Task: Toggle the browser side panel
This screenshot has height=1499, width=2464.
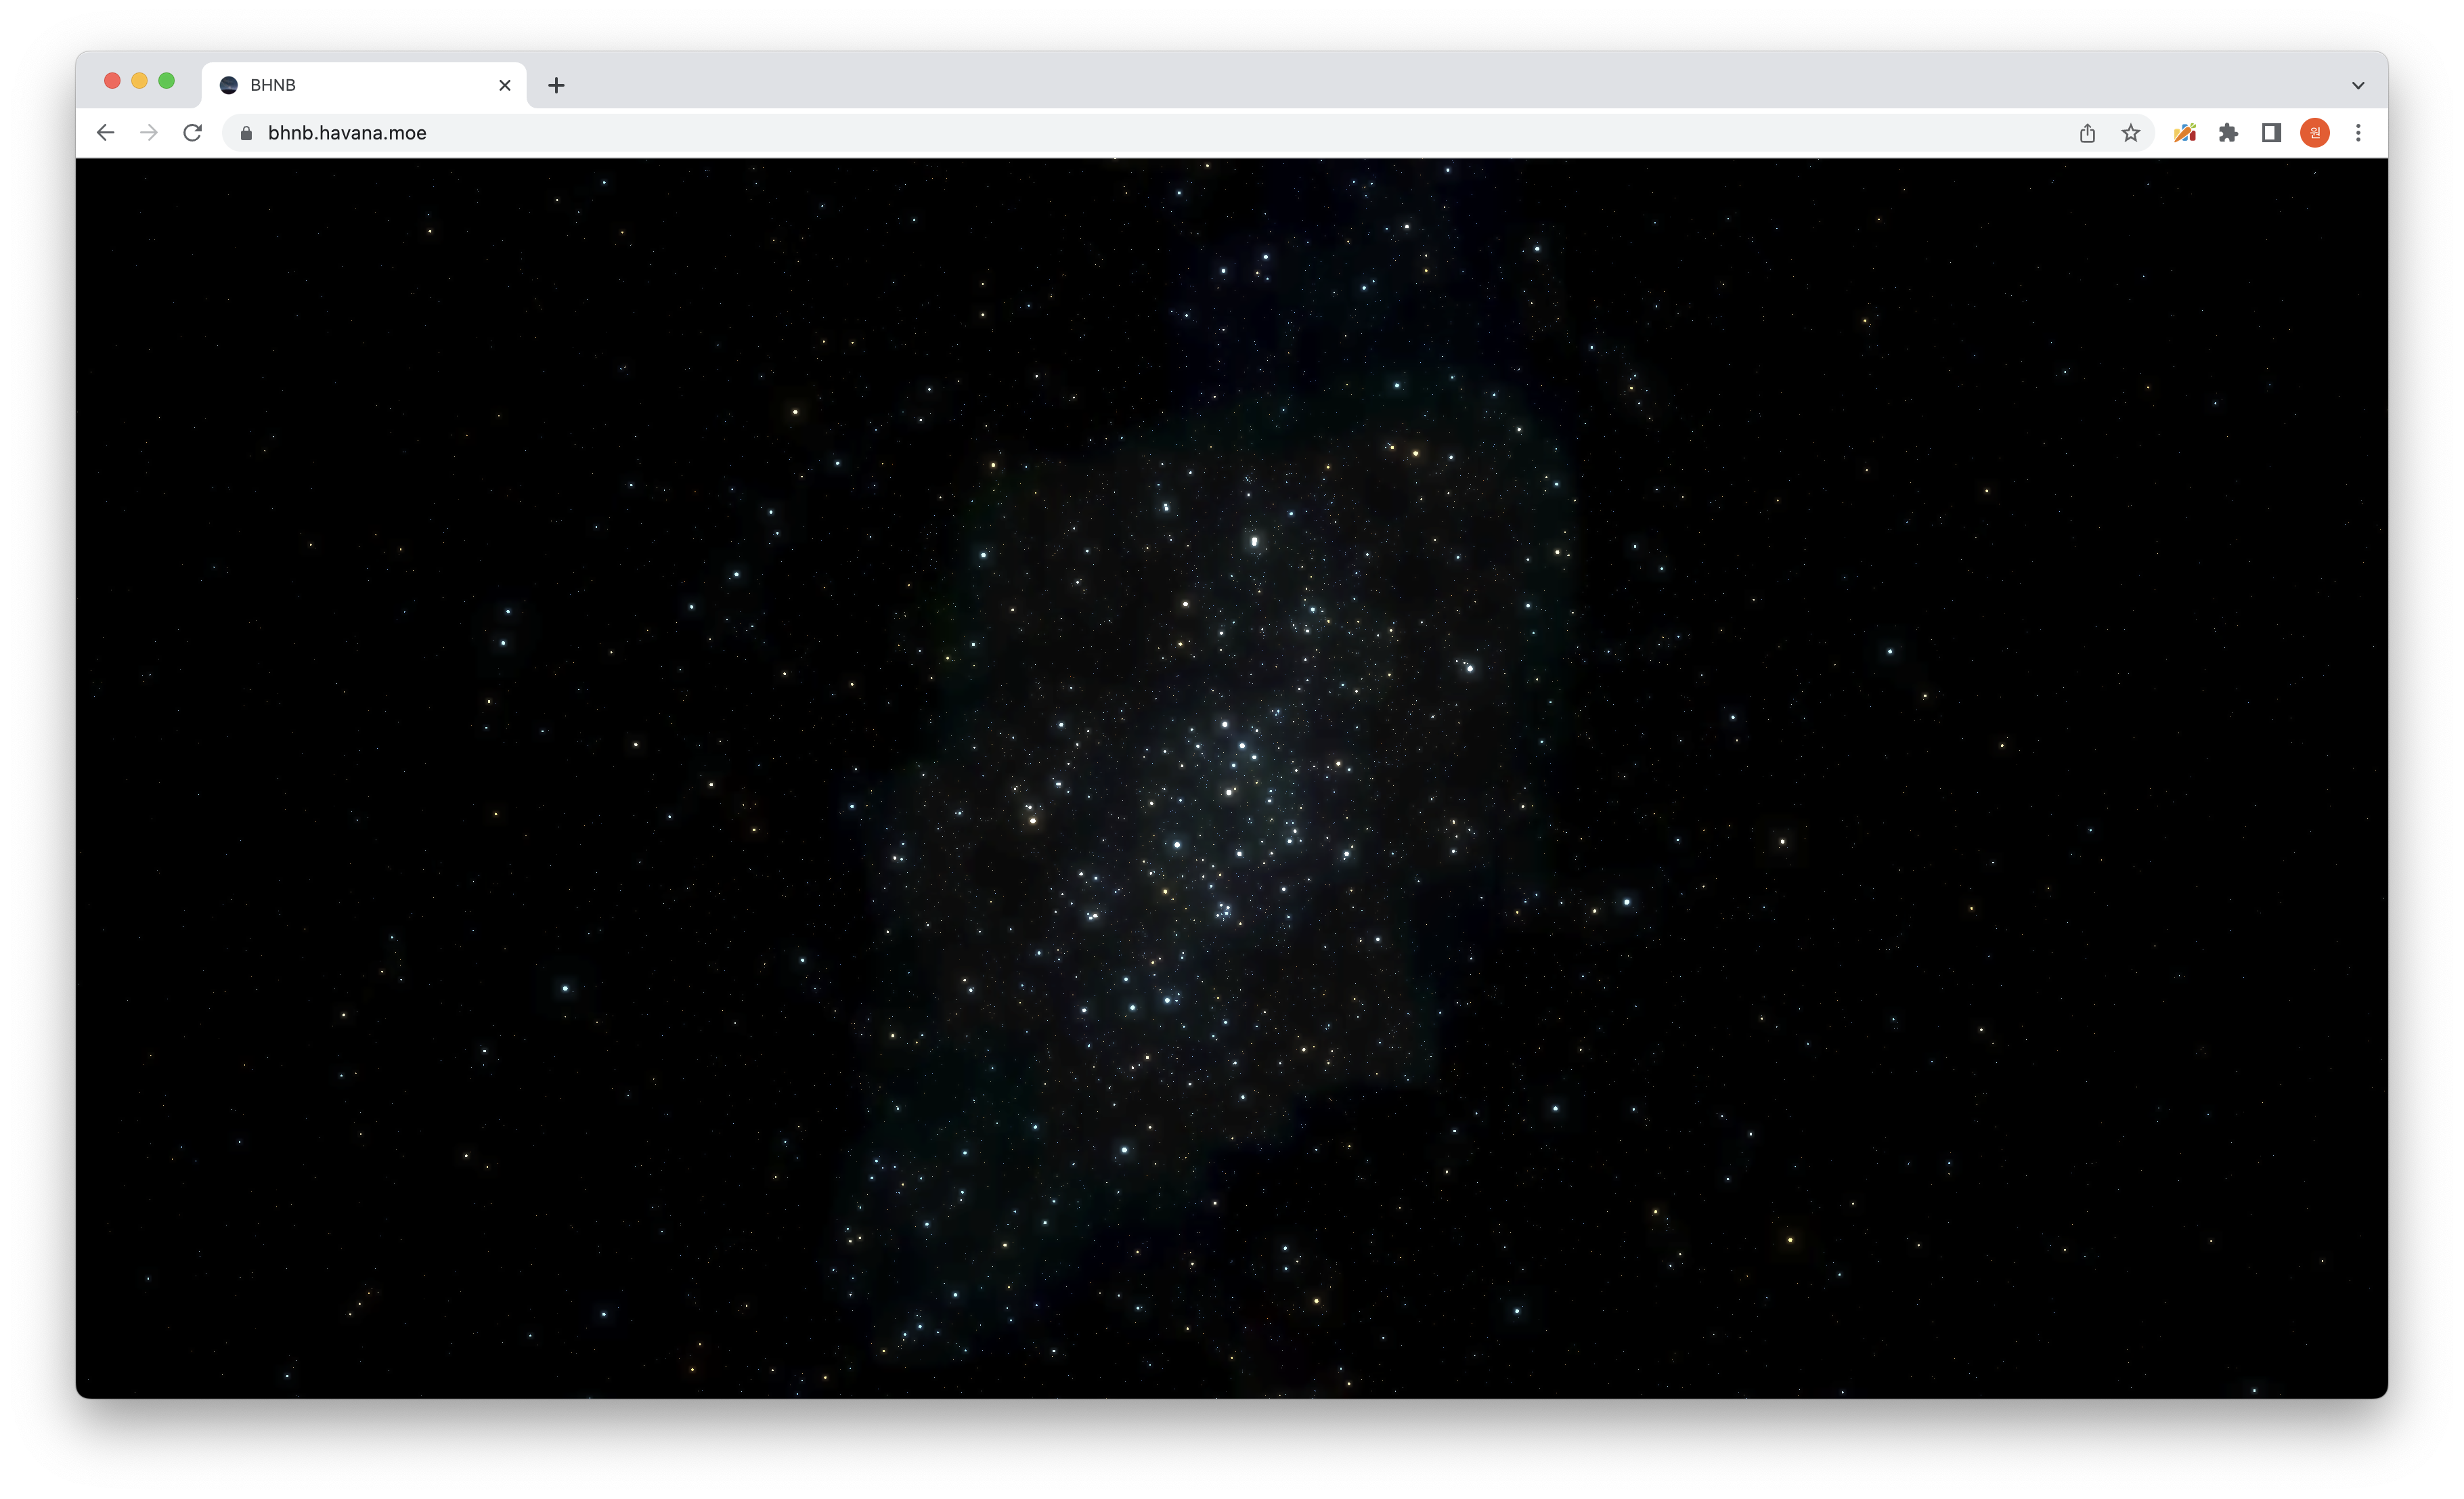Action: (2271, 133)
